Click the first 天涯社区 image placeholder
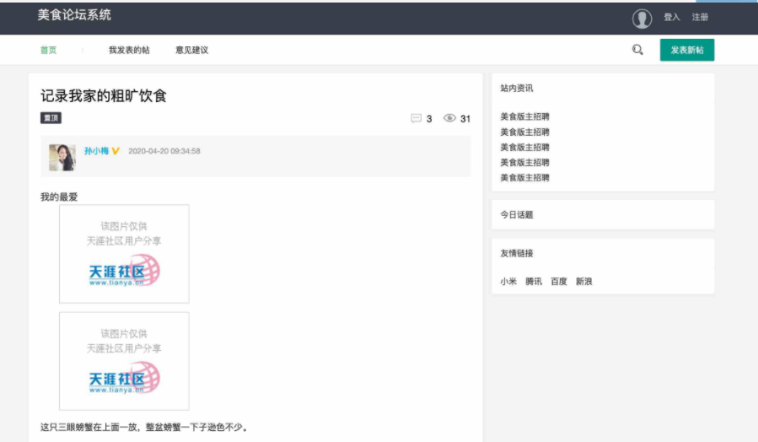The height and width of the screenshot is (442, 758). pyautogui.click(x=124, y=254)
